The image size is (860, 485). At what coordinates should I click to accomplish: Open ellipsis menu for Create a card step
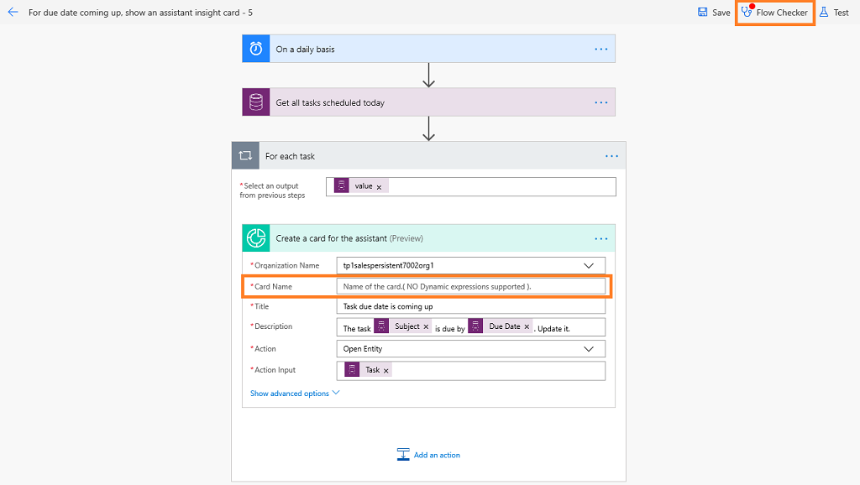601,239
